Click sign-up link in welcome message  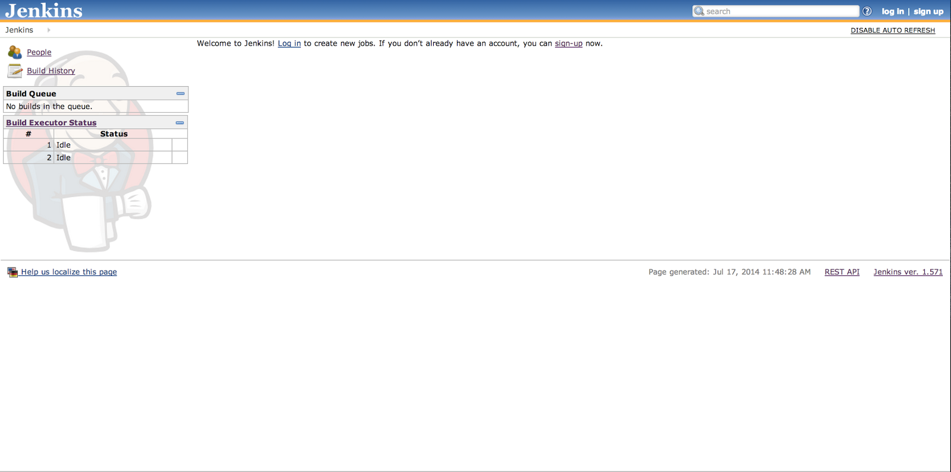coord(569,43)
